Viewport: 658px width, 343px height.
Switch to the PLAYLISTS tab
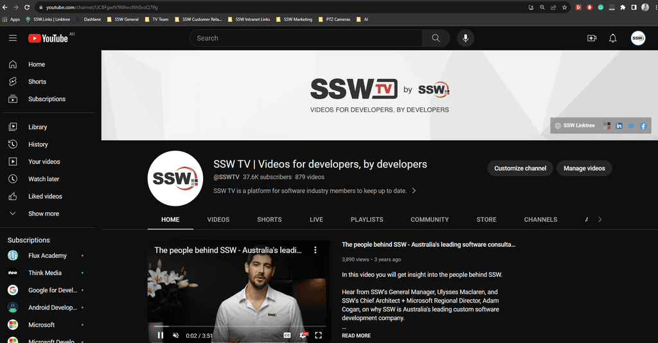367,219
